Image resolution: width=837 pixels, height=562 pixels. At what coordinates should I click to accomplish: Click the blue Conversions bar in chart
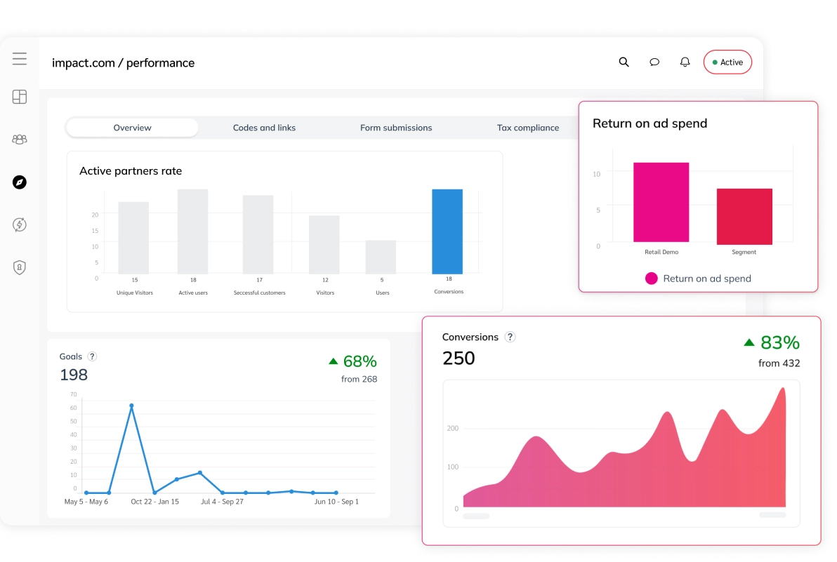click(x=447, y=231)
